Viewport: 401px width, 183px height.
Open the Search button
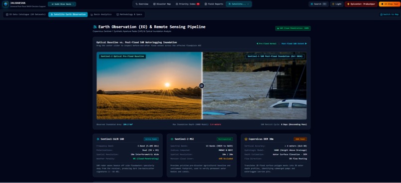click(x=318, y=4)
